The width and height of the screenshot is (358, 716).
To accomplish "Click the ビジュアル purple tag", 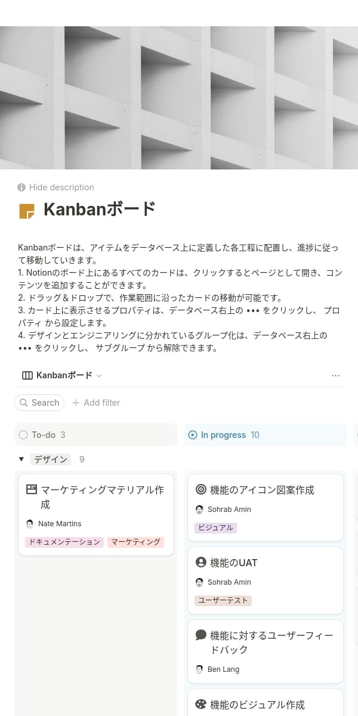I will point(215,528).
